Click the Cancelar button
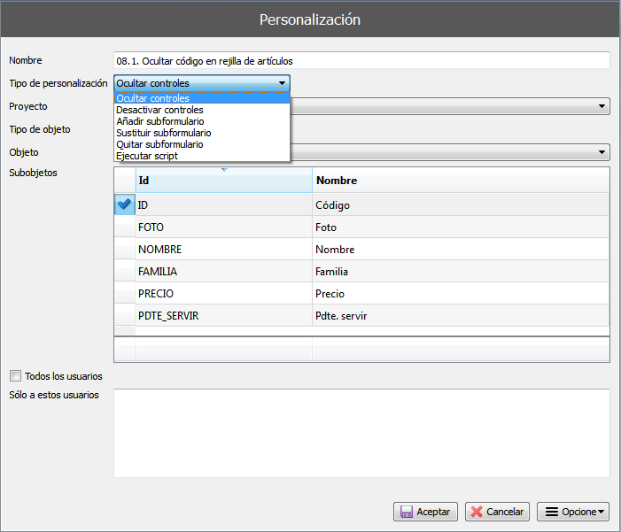The width and height of the screenshot is (621, 532). [x=497, y=512]
